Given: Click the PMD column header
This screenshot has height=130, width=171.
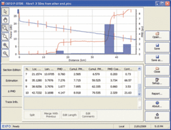Looking at the screenshot, I should pyautogui.click(x=62, y=69).
